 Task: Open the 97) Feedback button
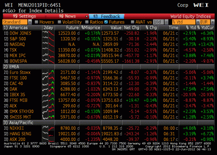tap(107, 16)
